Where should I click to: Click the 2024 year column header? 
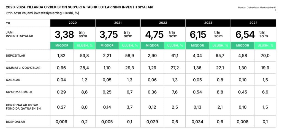pyautogui.click(x=253, y=23)
